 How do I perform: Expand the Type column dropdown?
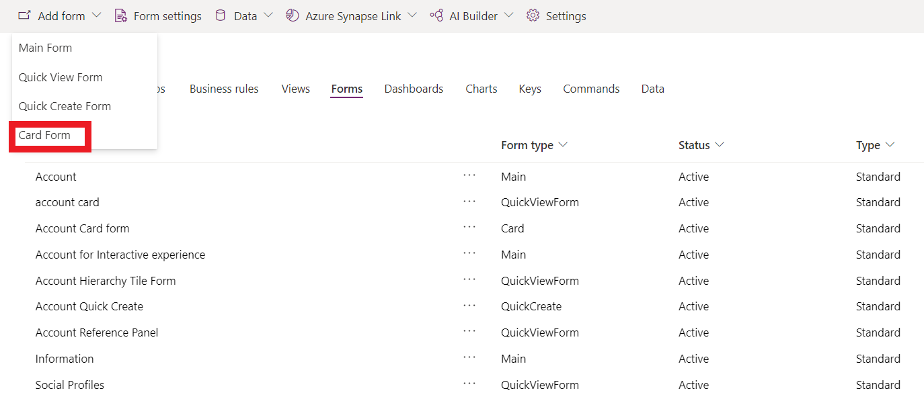click(x=890, y=145)
